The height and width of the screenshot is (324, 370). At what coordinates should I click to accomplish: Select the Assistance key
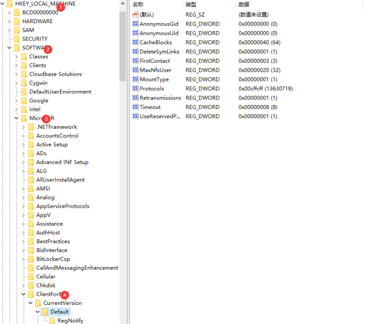point(49,224)
